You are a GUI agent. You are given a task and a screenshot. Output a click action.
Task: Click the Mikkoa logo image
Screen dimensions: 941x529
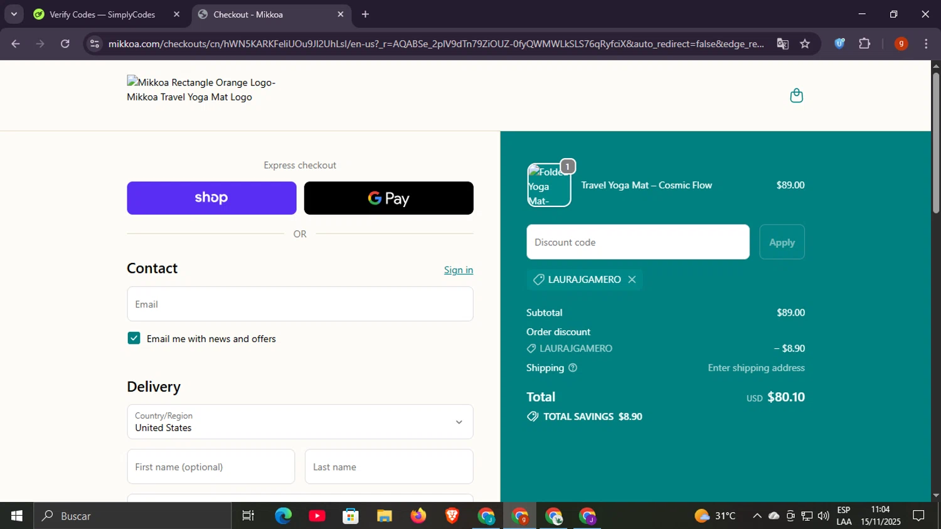pyautogui.click(x=201, y=90)
